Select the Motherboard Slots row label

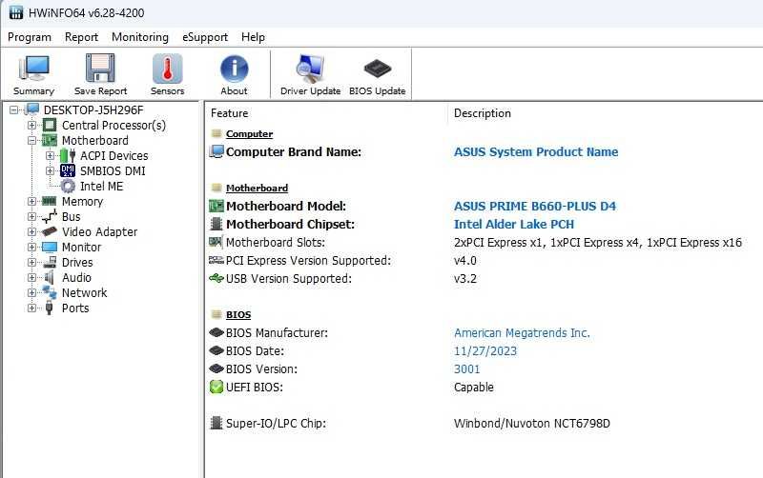[x=276, y=243]
